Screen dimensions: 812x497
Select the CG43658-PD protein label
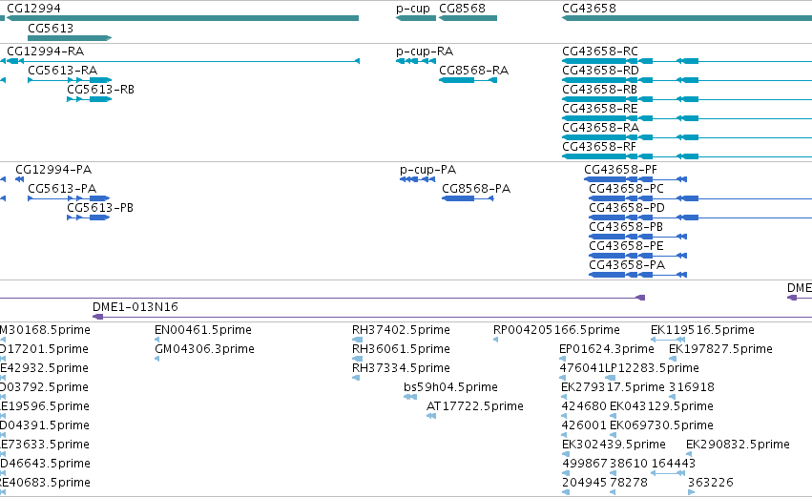click(627, 208)
